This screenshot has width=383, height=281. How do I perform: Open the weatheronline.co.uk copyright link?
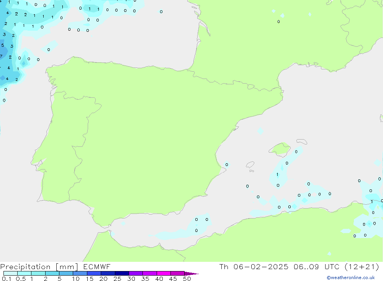click(x=351, y=278)
